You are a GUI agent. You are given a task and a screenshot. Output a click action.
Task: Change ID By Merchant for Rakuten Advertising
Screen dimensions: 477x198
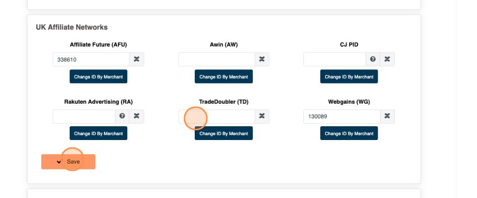(x=98, y=133)
